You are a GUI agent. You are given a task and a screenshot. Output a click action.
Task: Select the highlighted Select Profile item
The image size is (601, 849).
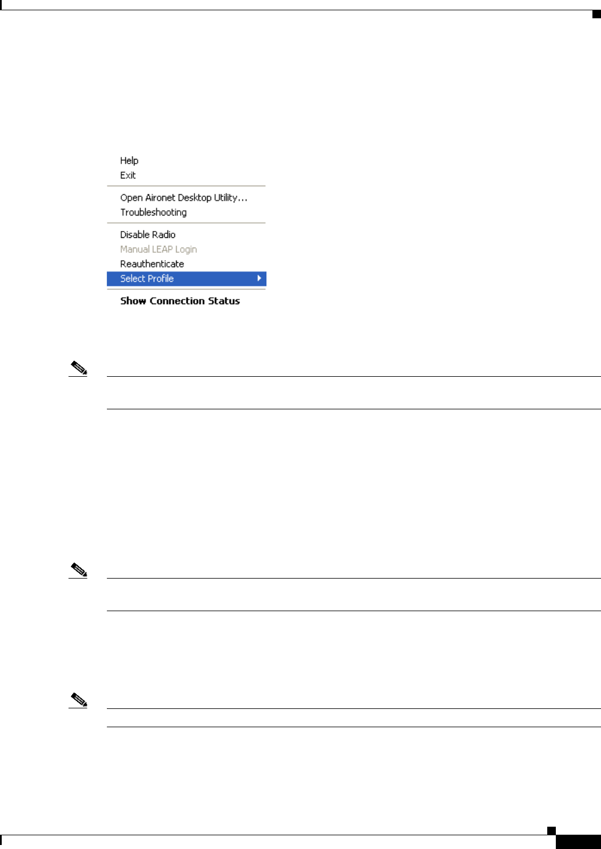186,278
